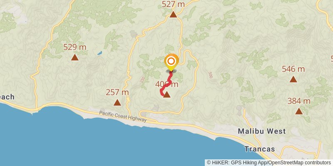Open the HiiKER GPS Hiking App attribution link

coord(236,162)
